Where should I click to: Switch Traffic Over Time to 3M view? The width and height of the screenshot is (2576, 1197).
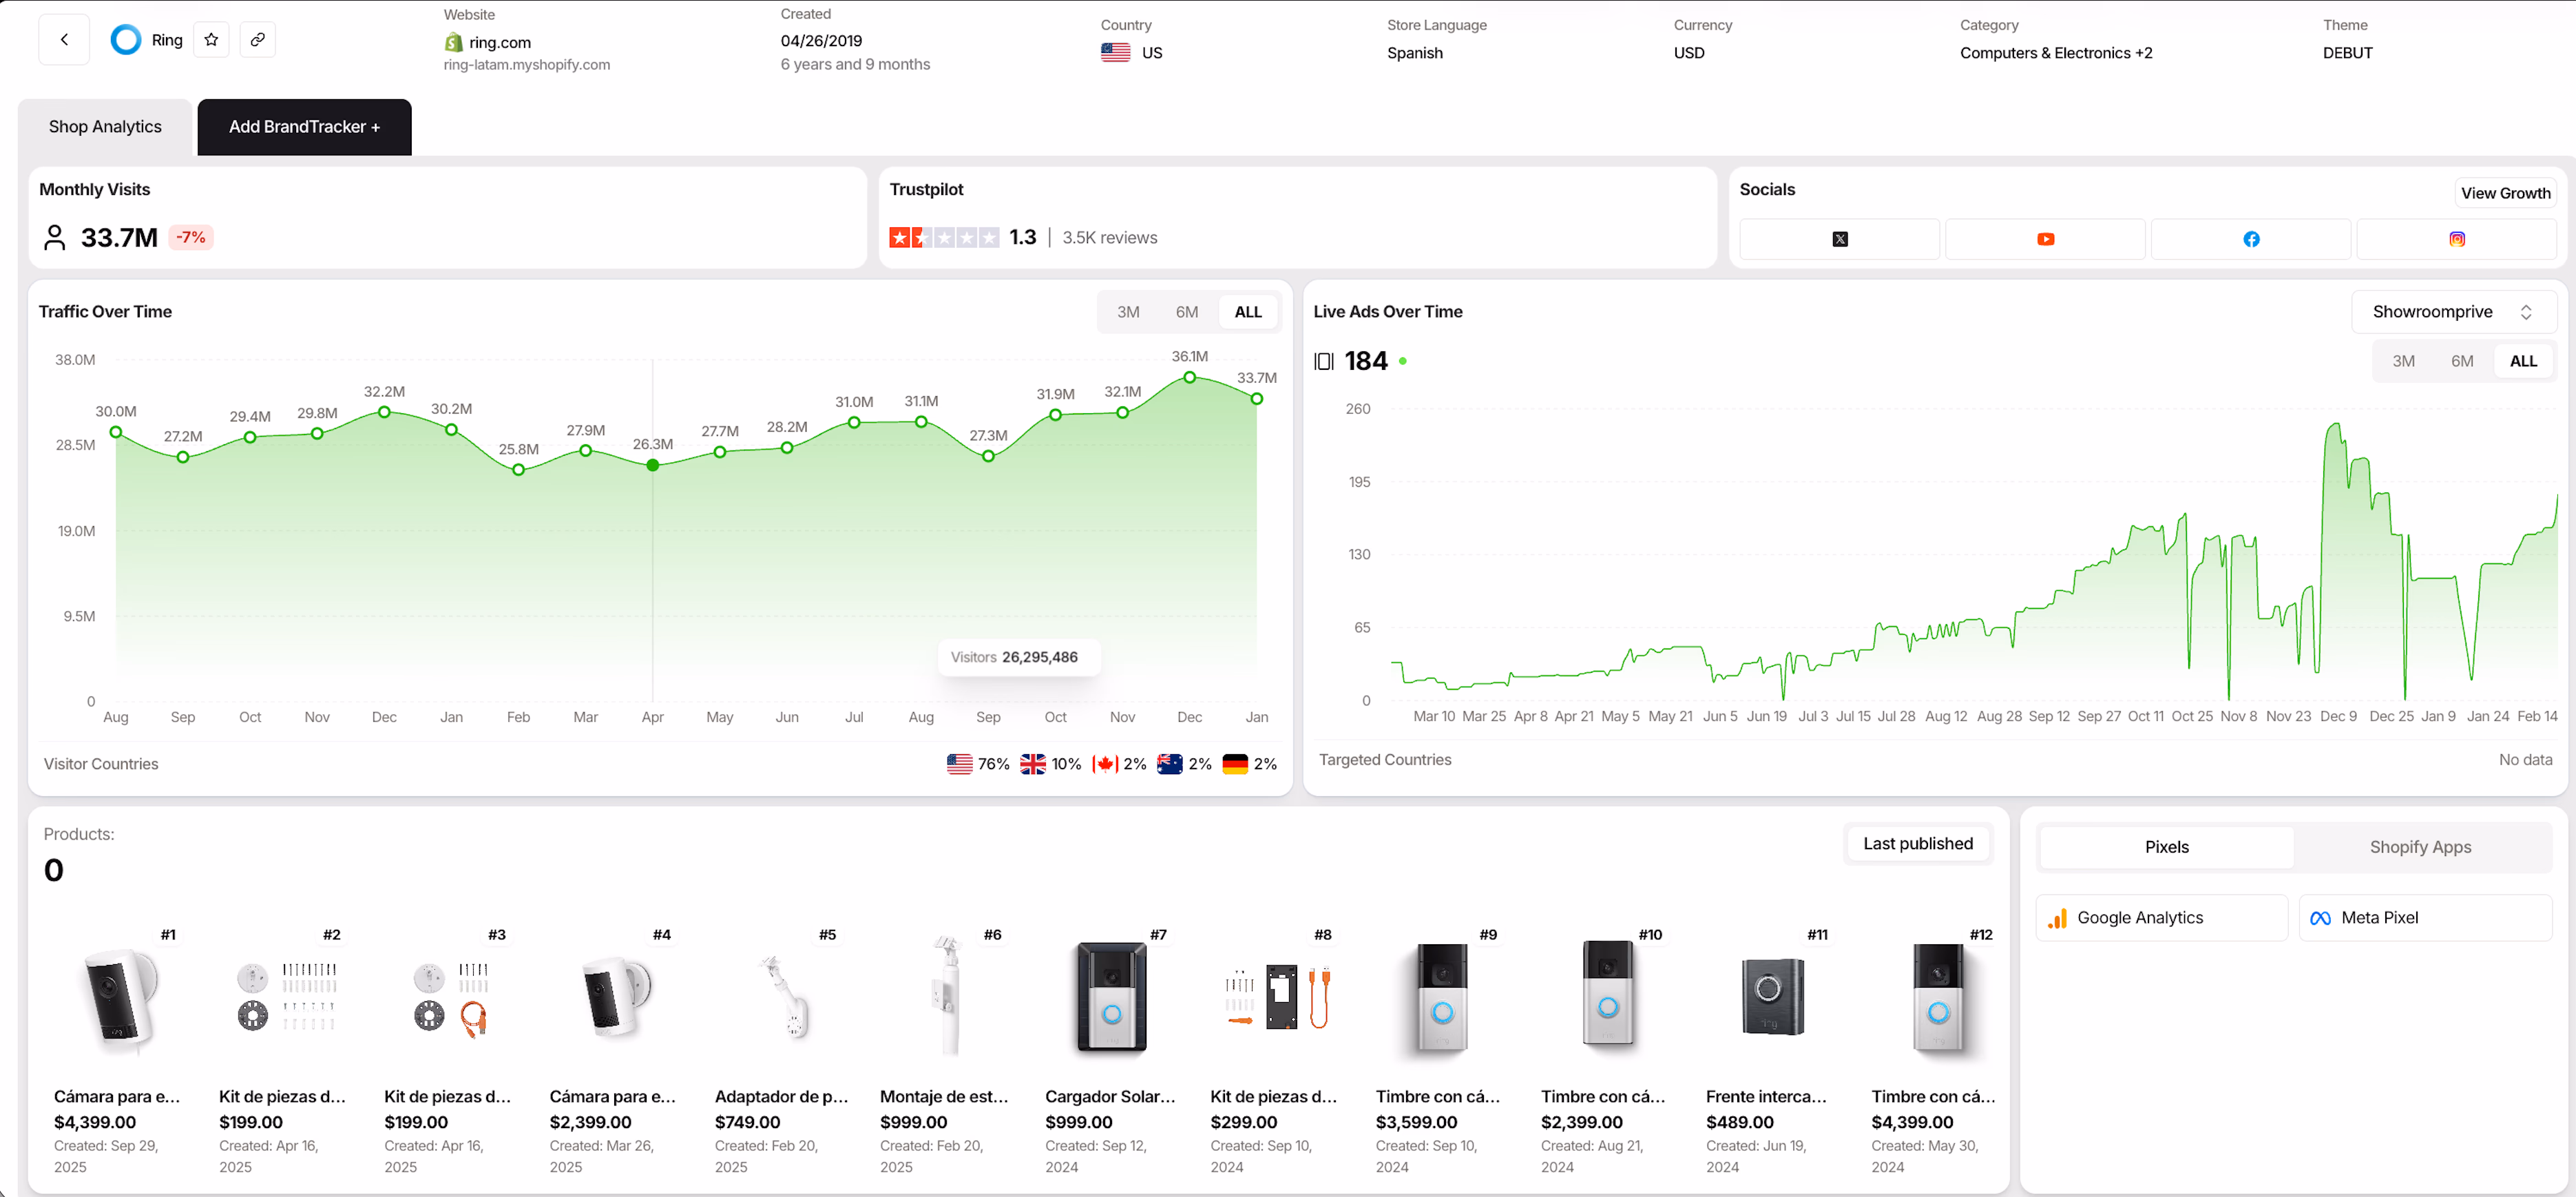pos(1128,311)
